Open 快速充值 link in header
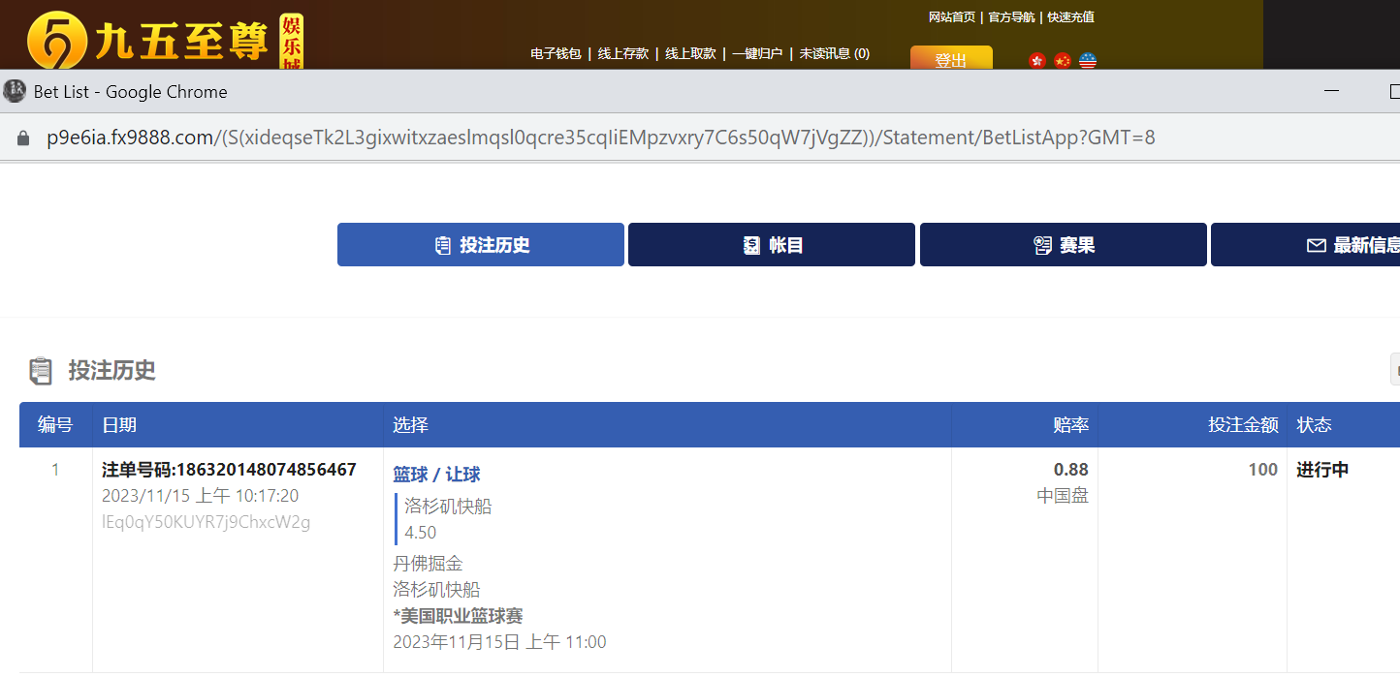Image resolution: width=1400 pixels, height=677 pixels. (x=1071, y=17)
